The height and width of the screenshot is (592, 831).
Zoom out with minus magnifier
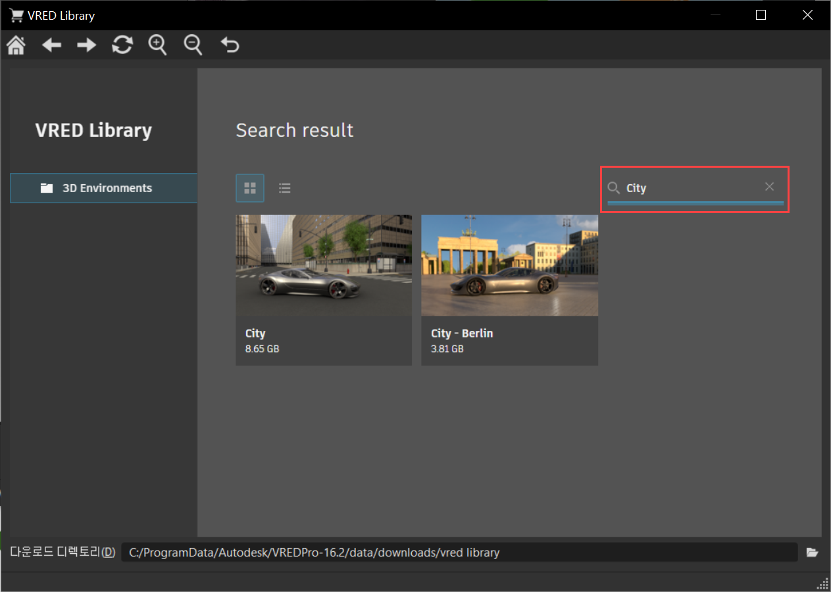click(x=193, y=45)
